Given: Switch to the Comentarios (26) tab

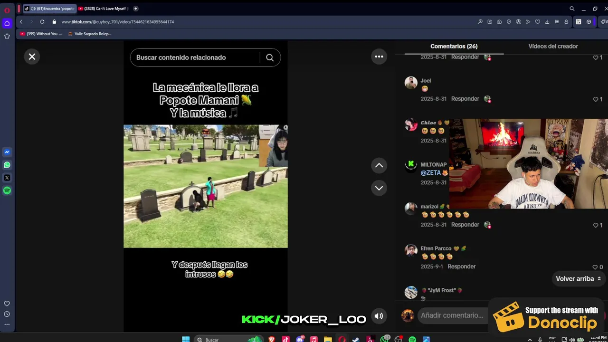Looking at the screenshot, I should coord(454,46).
